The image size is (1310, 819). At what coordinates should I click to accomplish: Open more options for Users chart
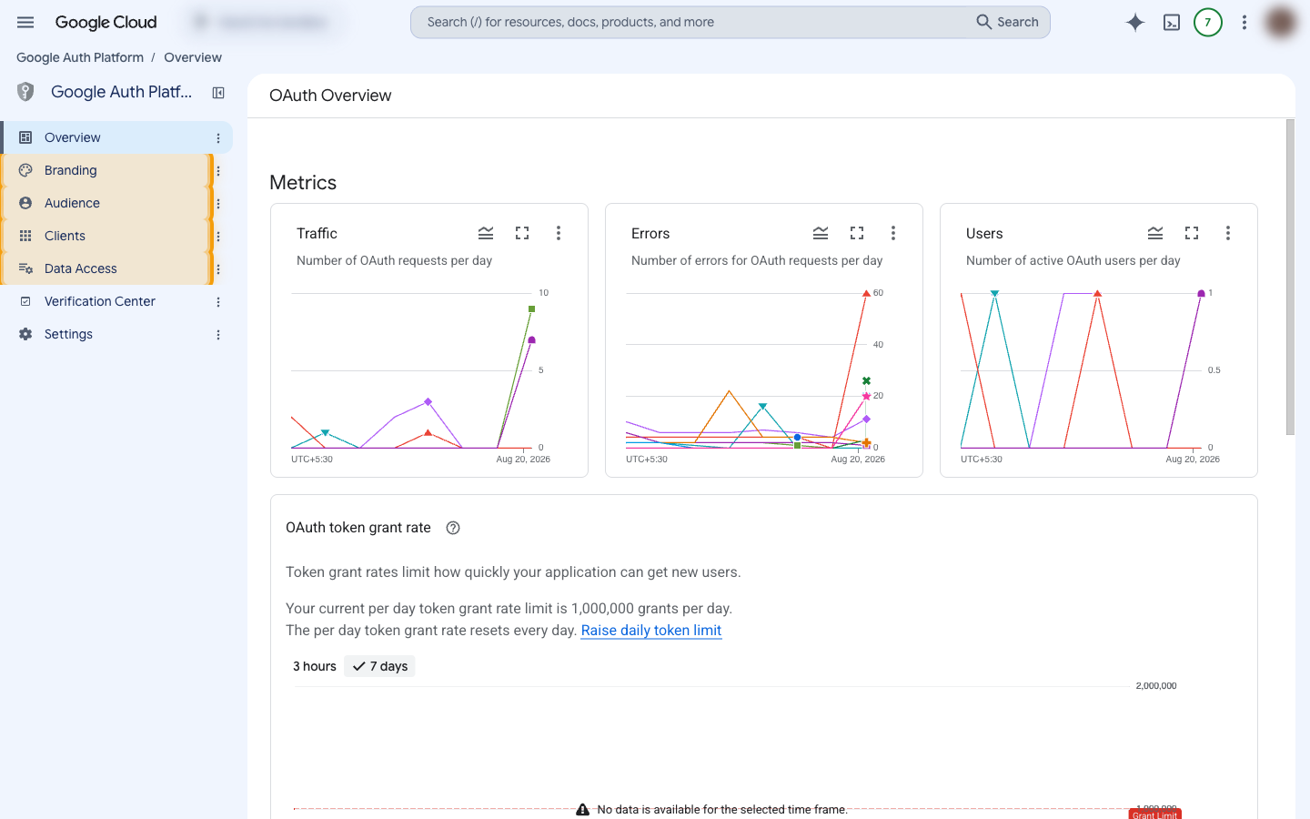pos(1228,233)
